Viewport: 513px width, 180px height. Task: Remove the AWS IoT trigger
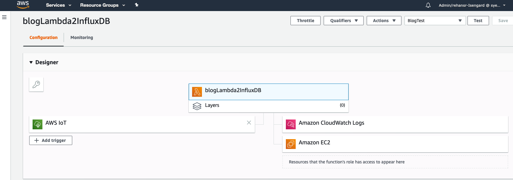249,123
